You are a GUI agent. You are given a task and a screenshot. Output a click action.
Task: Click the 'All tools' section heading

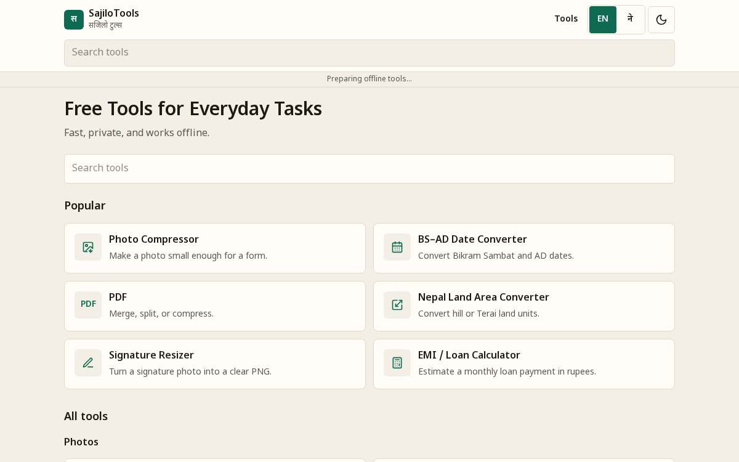point(86,416)
